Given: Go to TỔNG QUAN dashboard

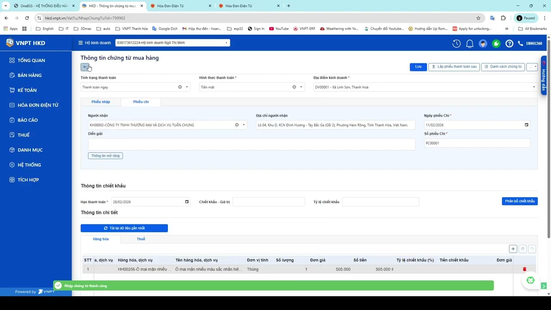Looking at the screenshot, I should point(31,60).
